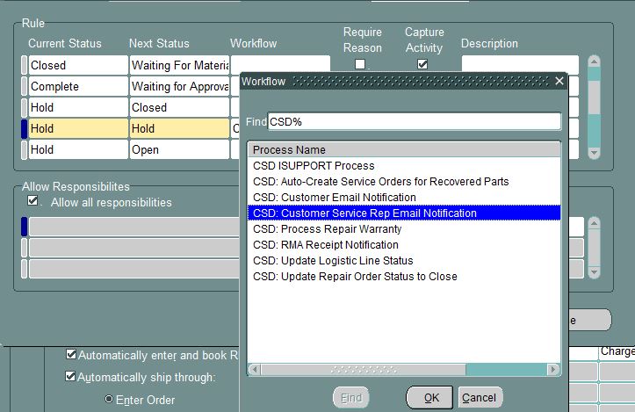Toggle Capture Activity checkbox for Closed row

(422, 64)
